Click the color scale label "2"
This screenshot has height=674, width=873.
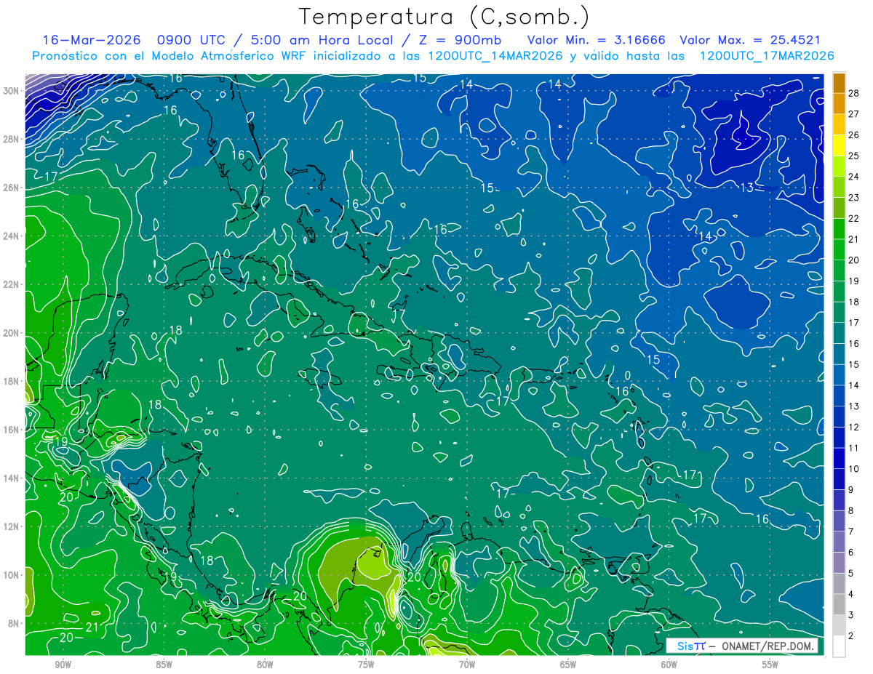tap(851, 636)
